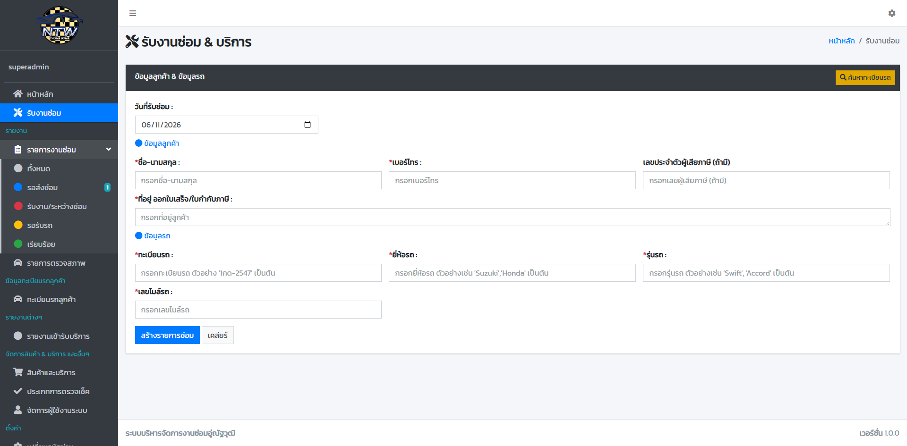Click the calendar icon in the date field
The image size is (907, 446).
pos(308,125)
